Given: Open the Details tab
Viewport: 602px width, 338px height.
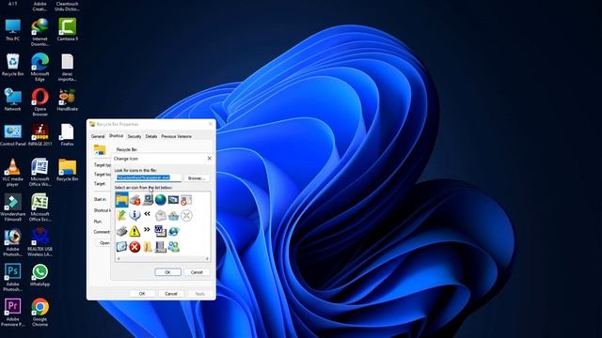Looking at the screenshot, I should coord(151,136).
